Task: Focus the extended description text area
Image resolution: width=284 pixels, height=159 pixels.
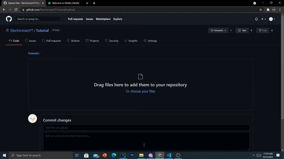Action: [x=146, y=141]
